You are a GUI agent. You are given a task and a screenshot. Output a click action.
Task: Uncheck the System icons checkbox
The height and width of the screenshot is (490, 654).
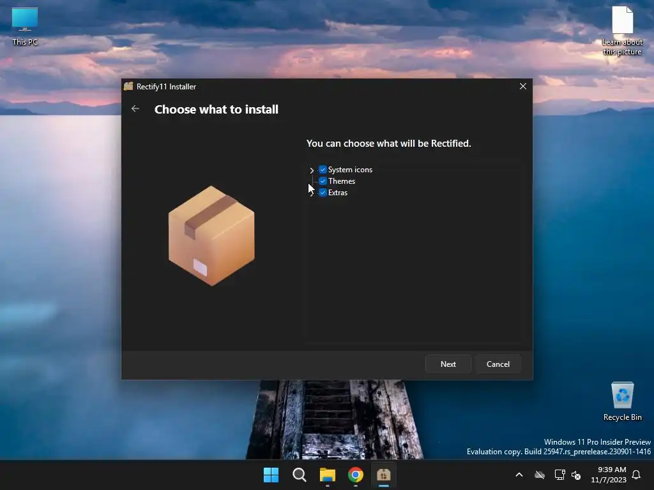pos(323,170)
